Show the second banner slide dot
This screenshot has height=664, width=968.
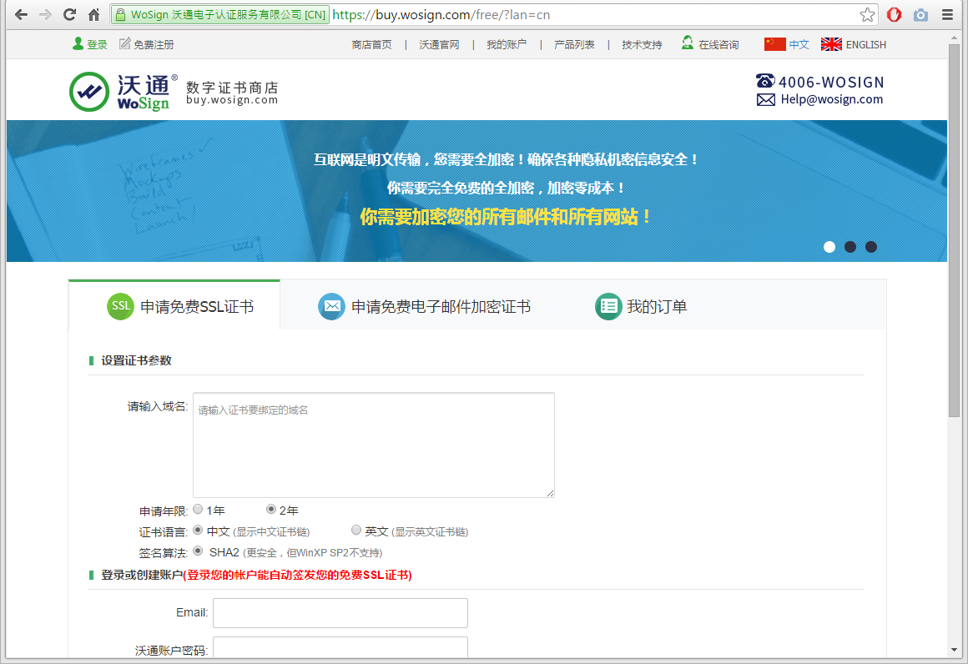[x=850, y=247]
